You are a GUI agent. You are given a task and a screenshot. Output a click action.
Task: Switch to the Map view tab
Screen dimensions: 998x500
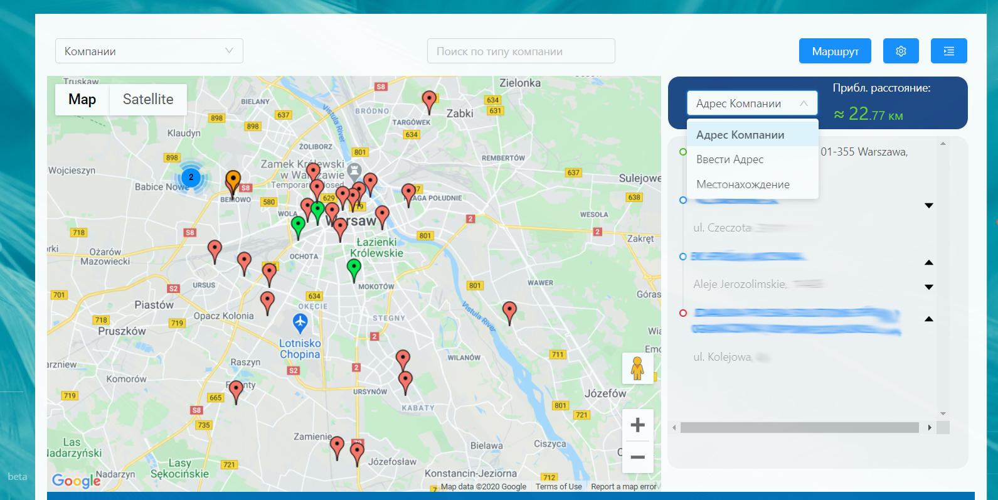[82, 99]
